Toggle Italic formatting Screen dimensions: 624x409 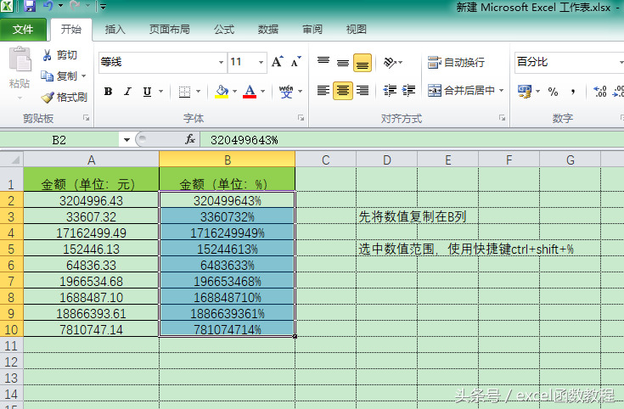[127, 92]
